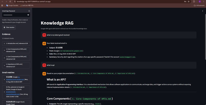Click the /tasks code chip

point(97,104)
